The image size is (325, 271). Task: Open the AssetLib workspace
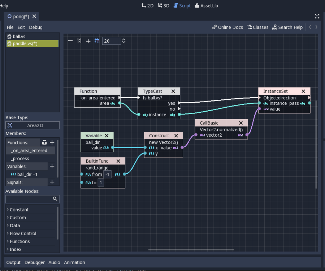pyautogui.click(x=206, y=5)
